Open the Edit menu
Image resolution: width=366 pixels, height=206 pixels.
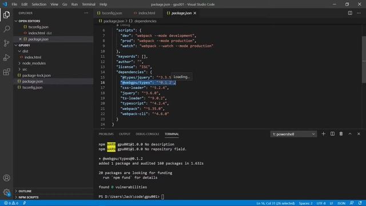pos(24,4)
